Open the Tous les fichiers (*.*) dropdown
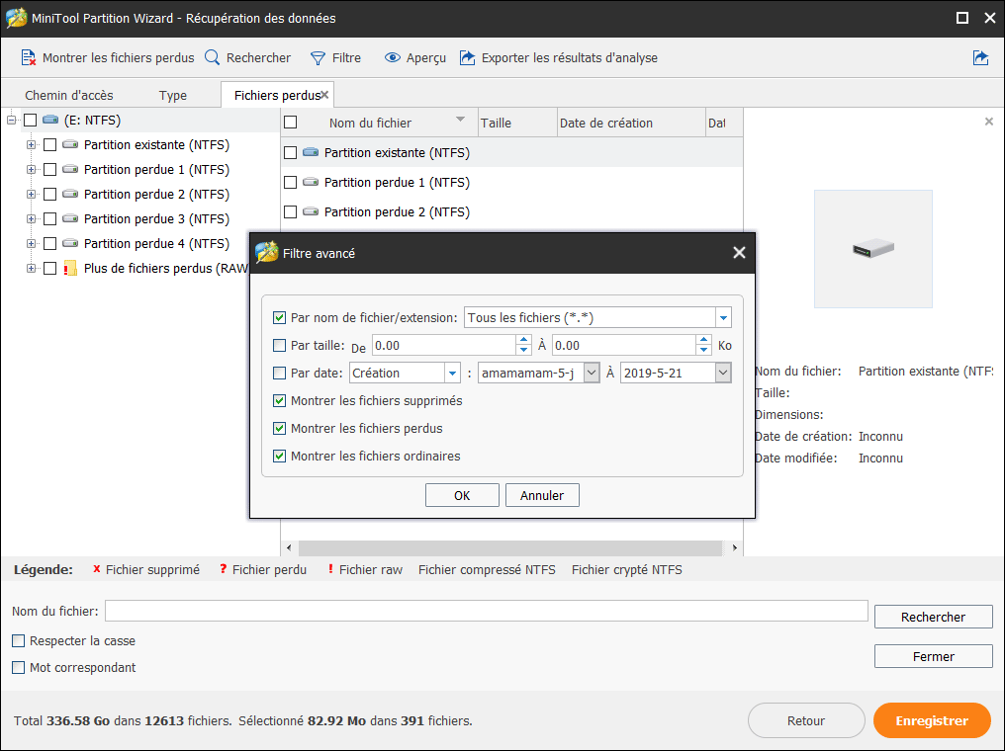Screen dimensions: 1005x751 (723, 317)
